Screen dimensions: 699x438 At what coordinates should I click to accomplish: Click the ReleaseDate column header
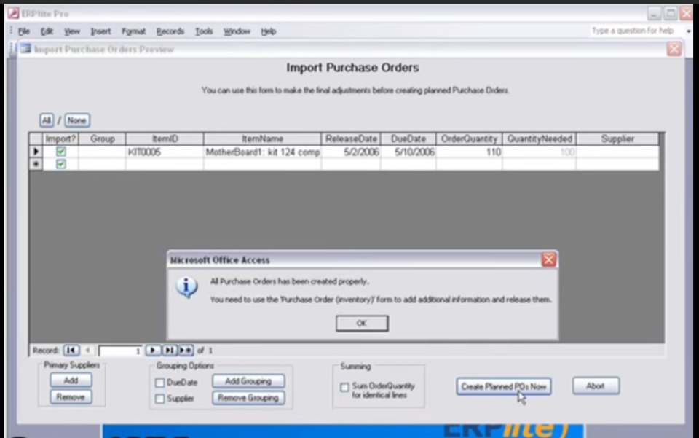tap(351, 139)
